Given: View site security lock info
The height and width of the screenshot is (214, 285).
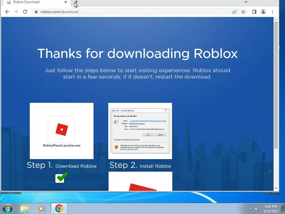Looking at the screenshot, I should tap(36, 12).
